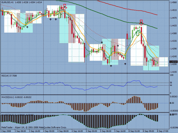
Task: Click the 1.4560 price scale label
Action: pos(173,2)
